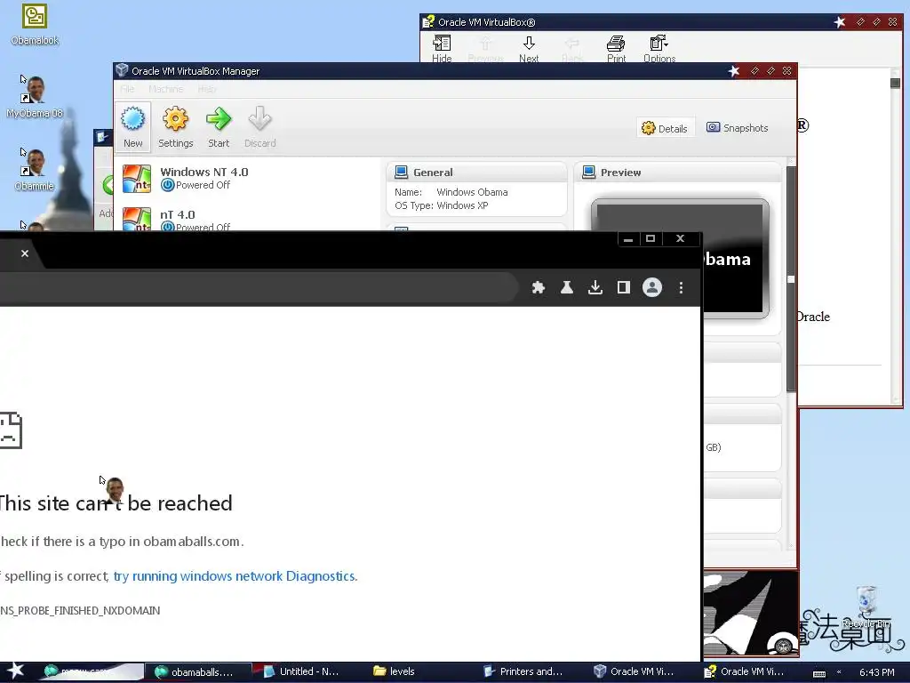Click the obamaballs.com typo message text
910x683 pixels.
pyautogui.click(x=122, y=542)
